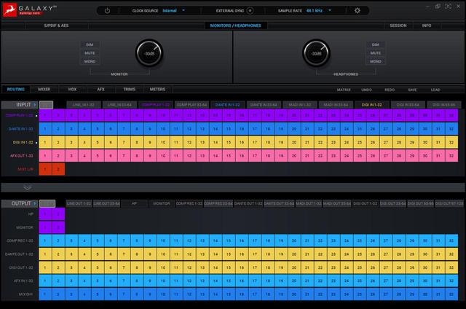466x309 pixels.
Task: Toggle the DIGI OUT 1-32 output bank
Action: tap(366, 203)
